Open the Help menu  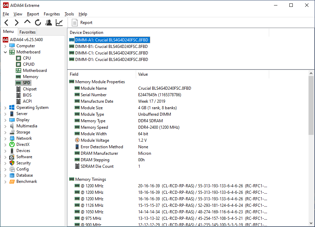tap(83, 14)
